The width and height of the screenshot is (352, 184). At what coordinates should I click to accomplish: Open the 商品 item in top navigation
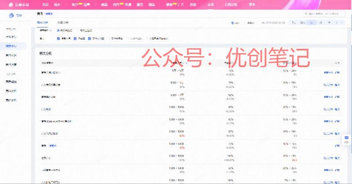(104, 4)
